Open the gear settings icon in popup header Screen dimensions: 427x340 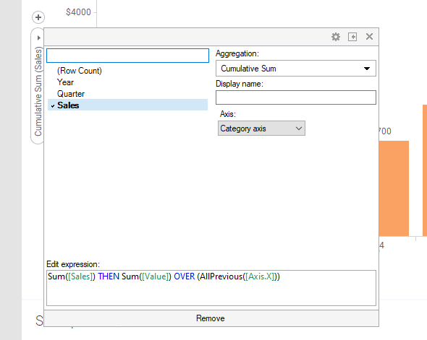coord(336,37)
